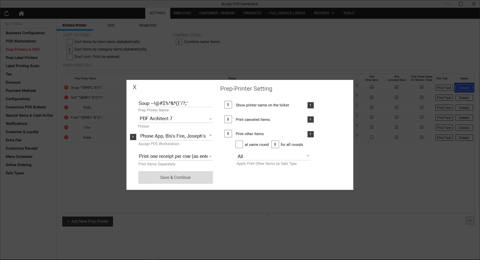Close the Prep-Printer Setting dialog with X
This screenshot has width=480, height=260.
click(x=134, y=87)
